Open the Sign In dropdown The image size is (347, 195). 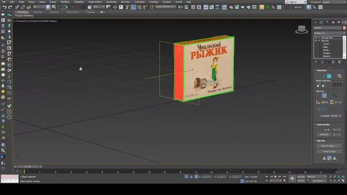tap(296, 2)
